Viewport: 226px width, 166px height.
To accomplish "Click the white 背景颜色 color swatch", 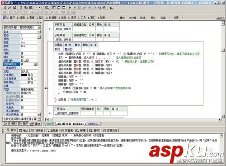I will click(x=24, y=82).
